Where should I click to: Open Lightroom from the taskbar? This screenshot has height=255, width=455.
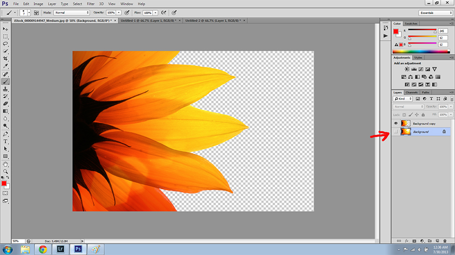pyautogui.click(x=60, y=249)
